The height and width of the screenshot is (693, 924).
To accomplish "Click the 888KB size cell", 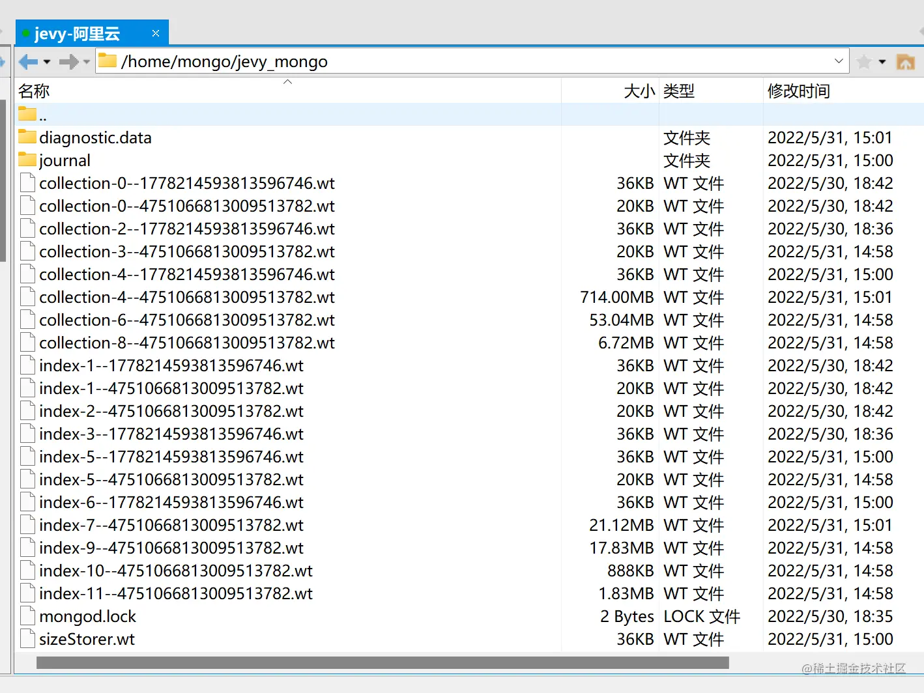I will click(x=630, y=571).
